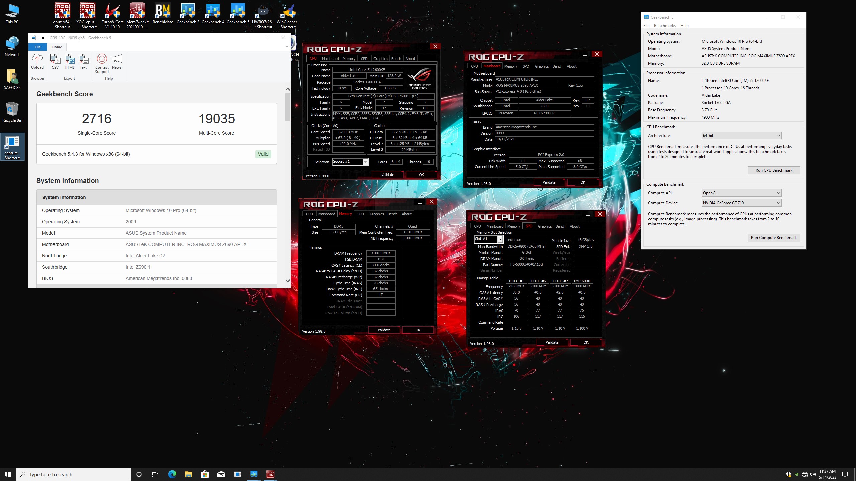This screenshot has height=481, width=856.
Task: Click scrollbar down arrow in results window
Action: point(288,281)
